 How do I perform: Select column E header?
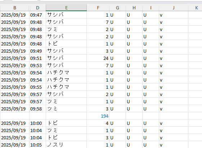pos(66,8)
